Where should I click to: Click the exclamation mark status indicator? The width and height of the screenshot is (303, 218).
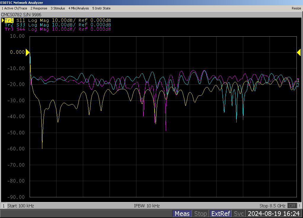[x=299, y=206]
